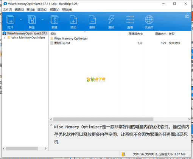Click the Extract (解压) toolbar icon
The width and height of the screenshot is (193, 159).
tap(32, 20)
